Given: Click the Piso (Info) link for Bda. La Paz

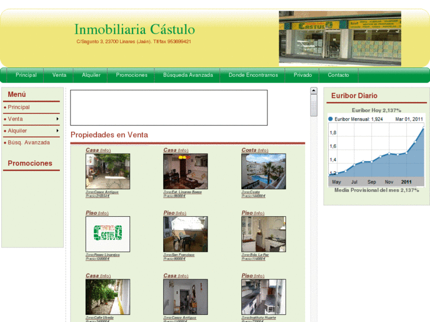Looking at the screenshot, I should [253, 213].
